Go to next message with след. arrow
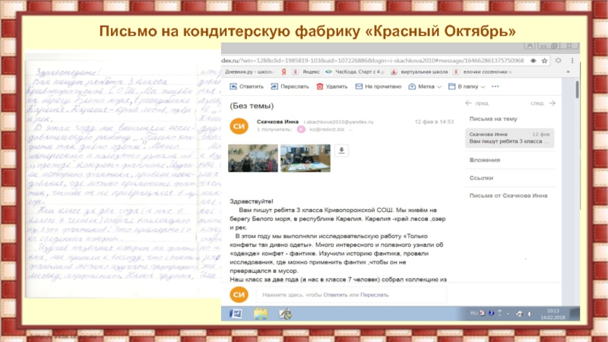The height and width of the screenshot is (342, 608). tap(553, 103)
